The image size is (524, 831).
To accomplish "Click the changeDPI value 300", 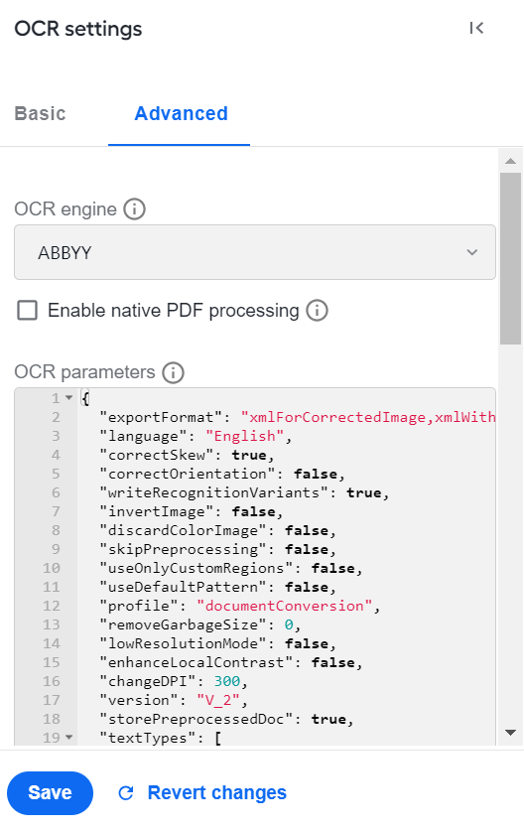I will [x=227, y=681].
